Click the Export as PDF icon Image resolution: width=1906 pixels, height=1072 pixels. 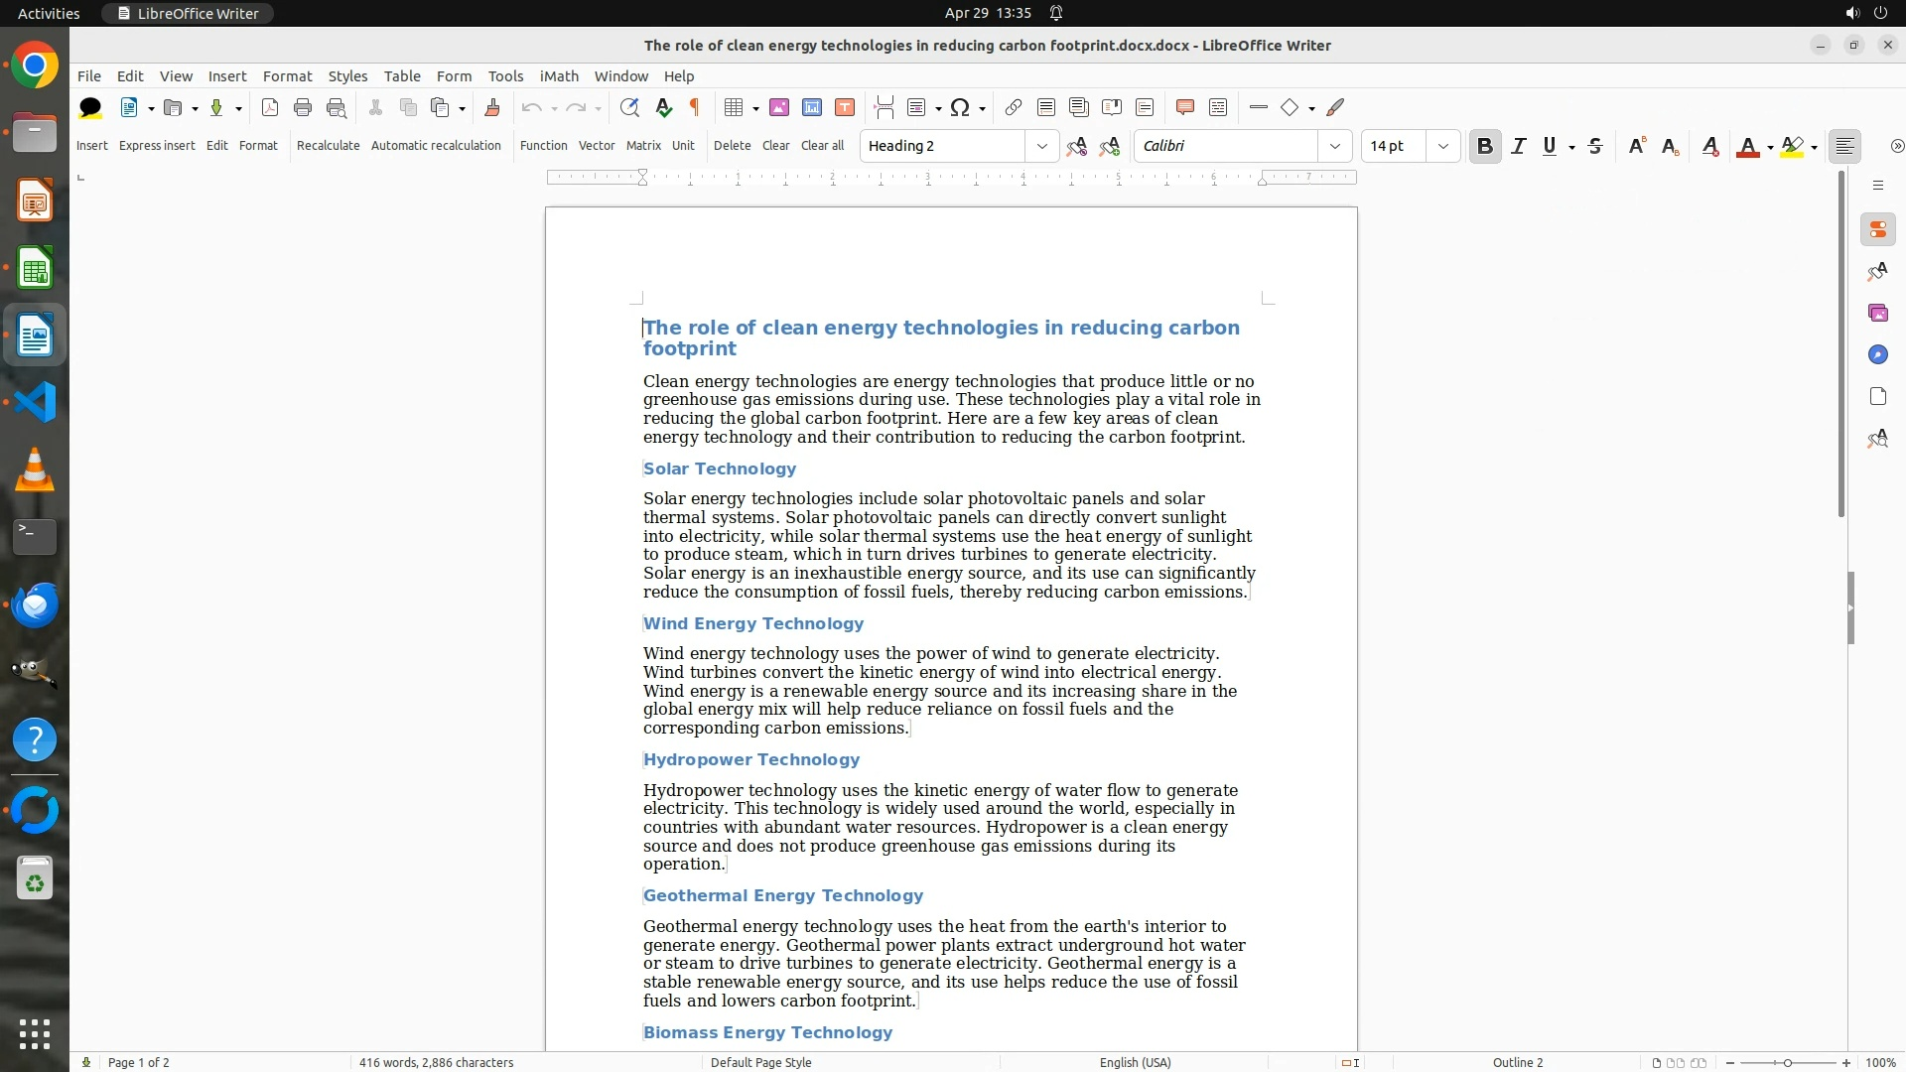coord(269,107)
